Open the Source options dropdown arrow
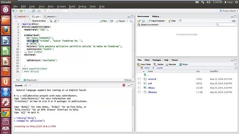The image size is (239, 134). point(127,21)
